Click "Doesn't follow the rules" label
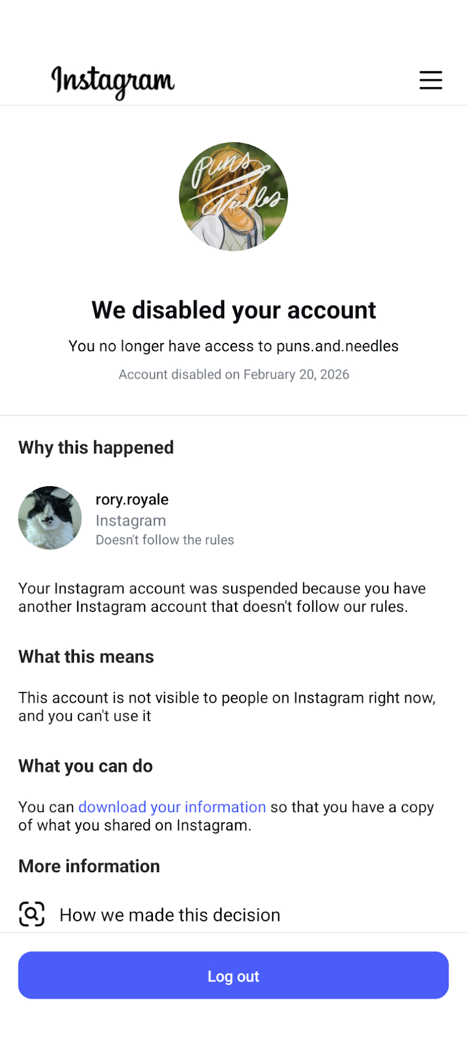 165,540
